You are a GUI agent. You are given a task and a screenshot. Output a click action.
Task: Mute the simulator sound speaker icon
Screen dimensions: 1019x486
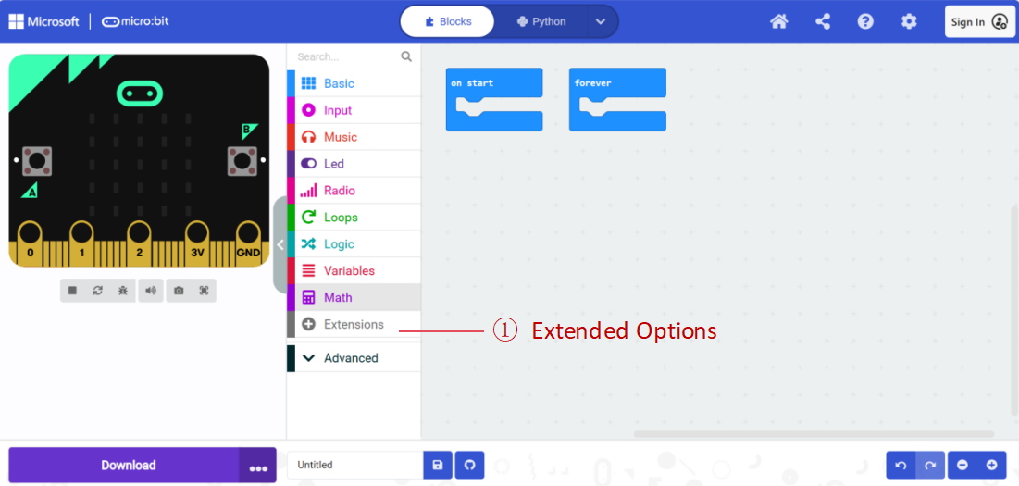[151, 291]
